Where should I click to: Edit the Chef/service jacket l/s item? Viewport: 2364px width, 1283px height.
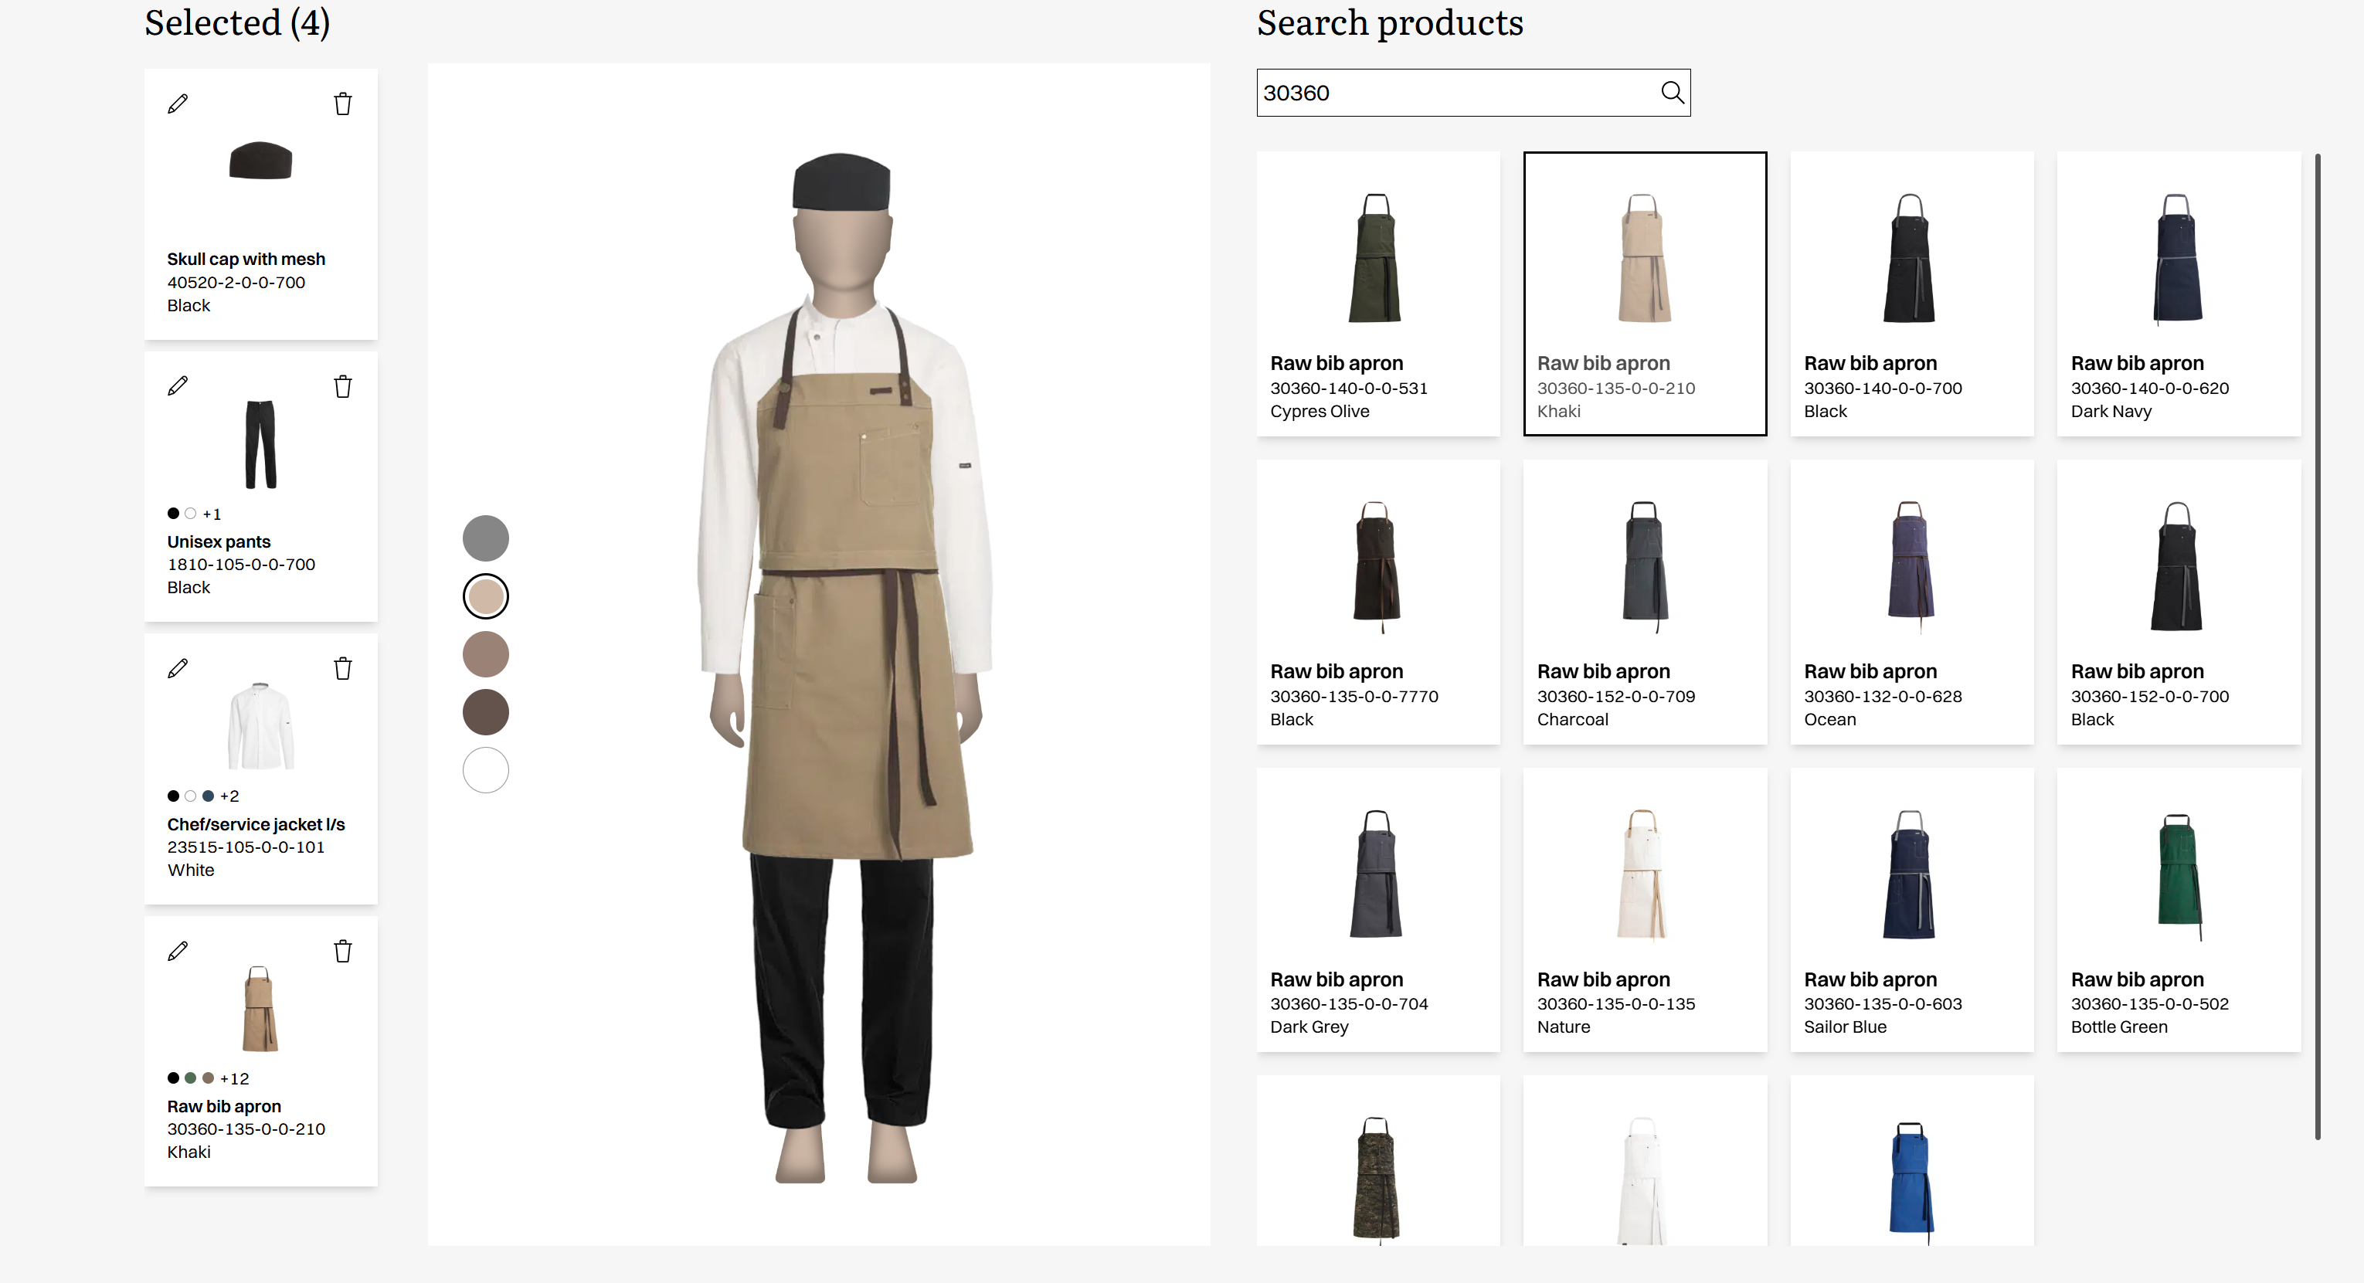pos(178,668)
